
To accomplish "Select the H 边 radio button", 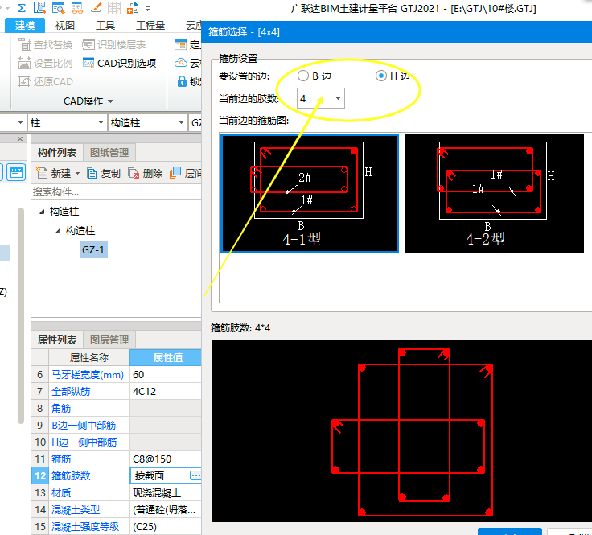I will pos(381,76).
